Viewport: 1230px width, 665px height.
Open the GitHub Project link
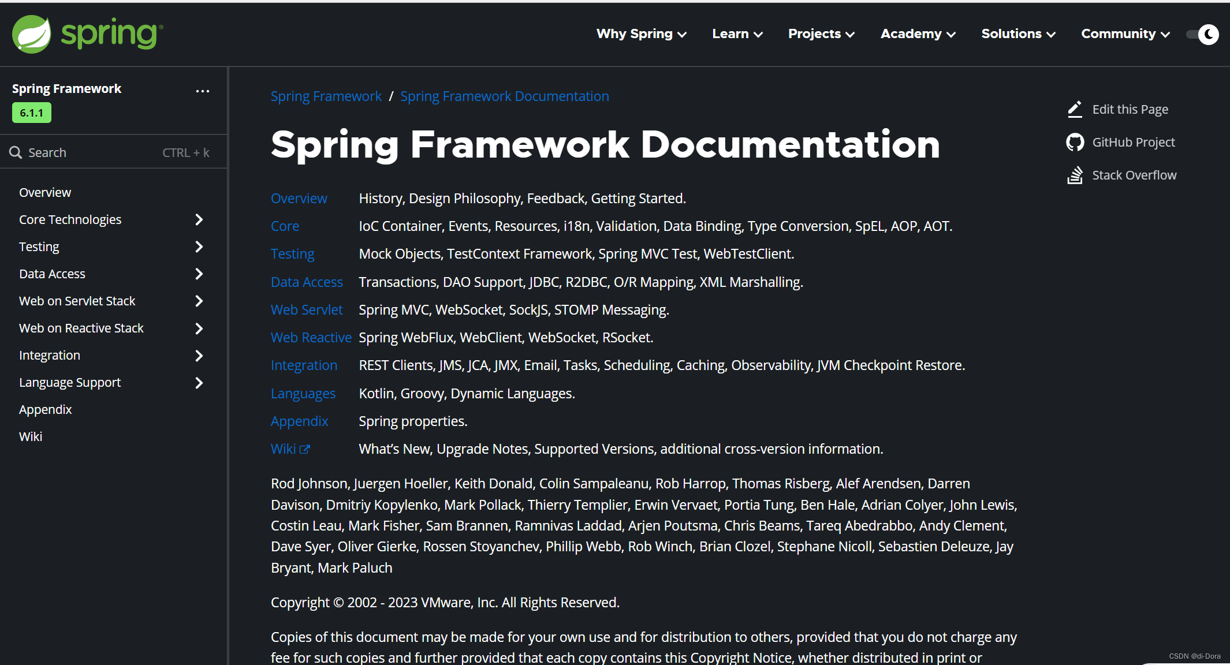coord(1134,142)
